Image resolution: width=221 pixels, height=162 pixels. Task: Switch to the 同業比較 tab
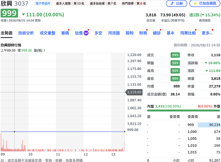tap(188, 33)
